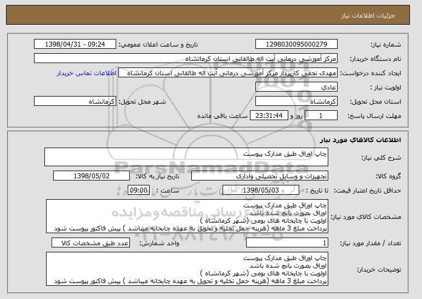Screen dimensions: 422x299
Task: Click the حداقل تاریخ اعتبار قیمت label
Action: [367, 190]
